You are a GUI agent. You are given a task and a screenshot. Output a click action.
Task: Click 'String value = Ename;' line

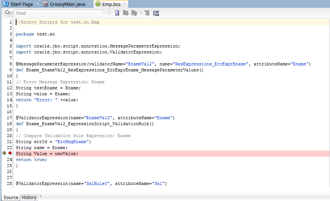pos(43,94)
